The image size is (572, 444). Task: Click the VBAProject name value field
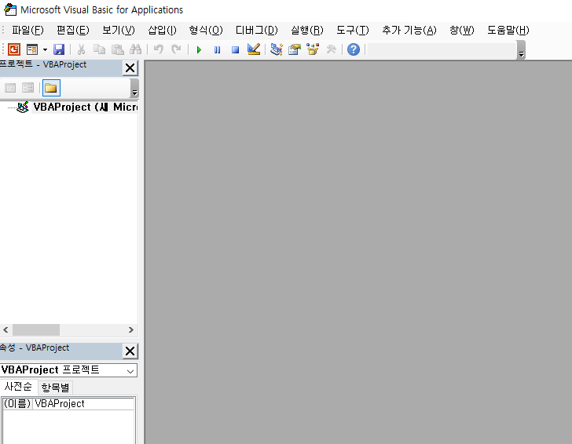pos(83,403)
